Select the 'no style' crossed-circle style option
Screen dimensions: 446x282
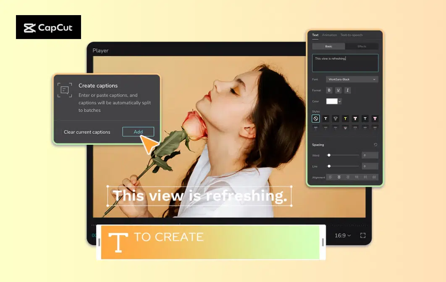click(x=316, y=118)
